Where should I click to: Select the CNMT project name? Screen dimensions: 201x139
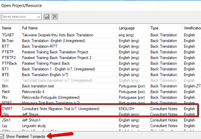(7, 109)
